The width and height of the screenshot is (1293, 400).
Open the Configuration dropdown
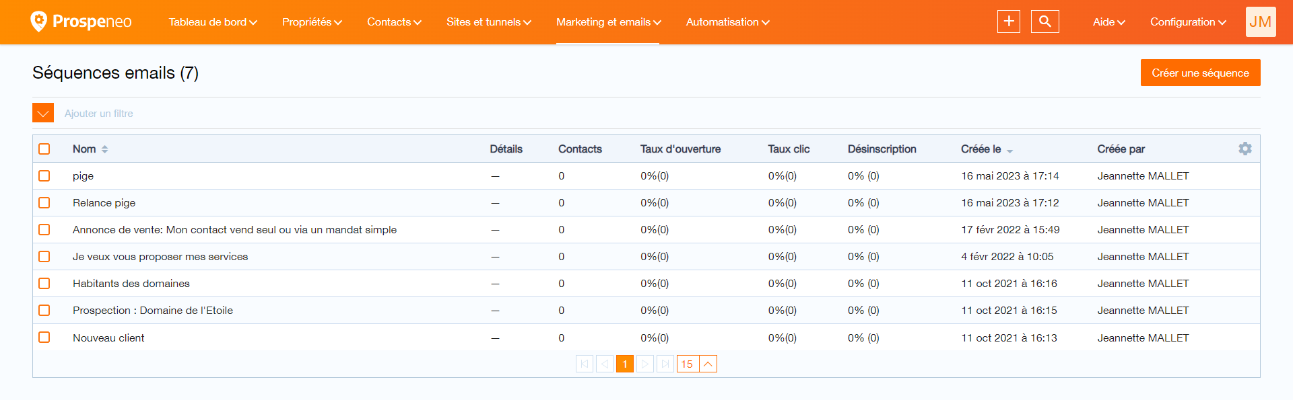point(1188,22)
